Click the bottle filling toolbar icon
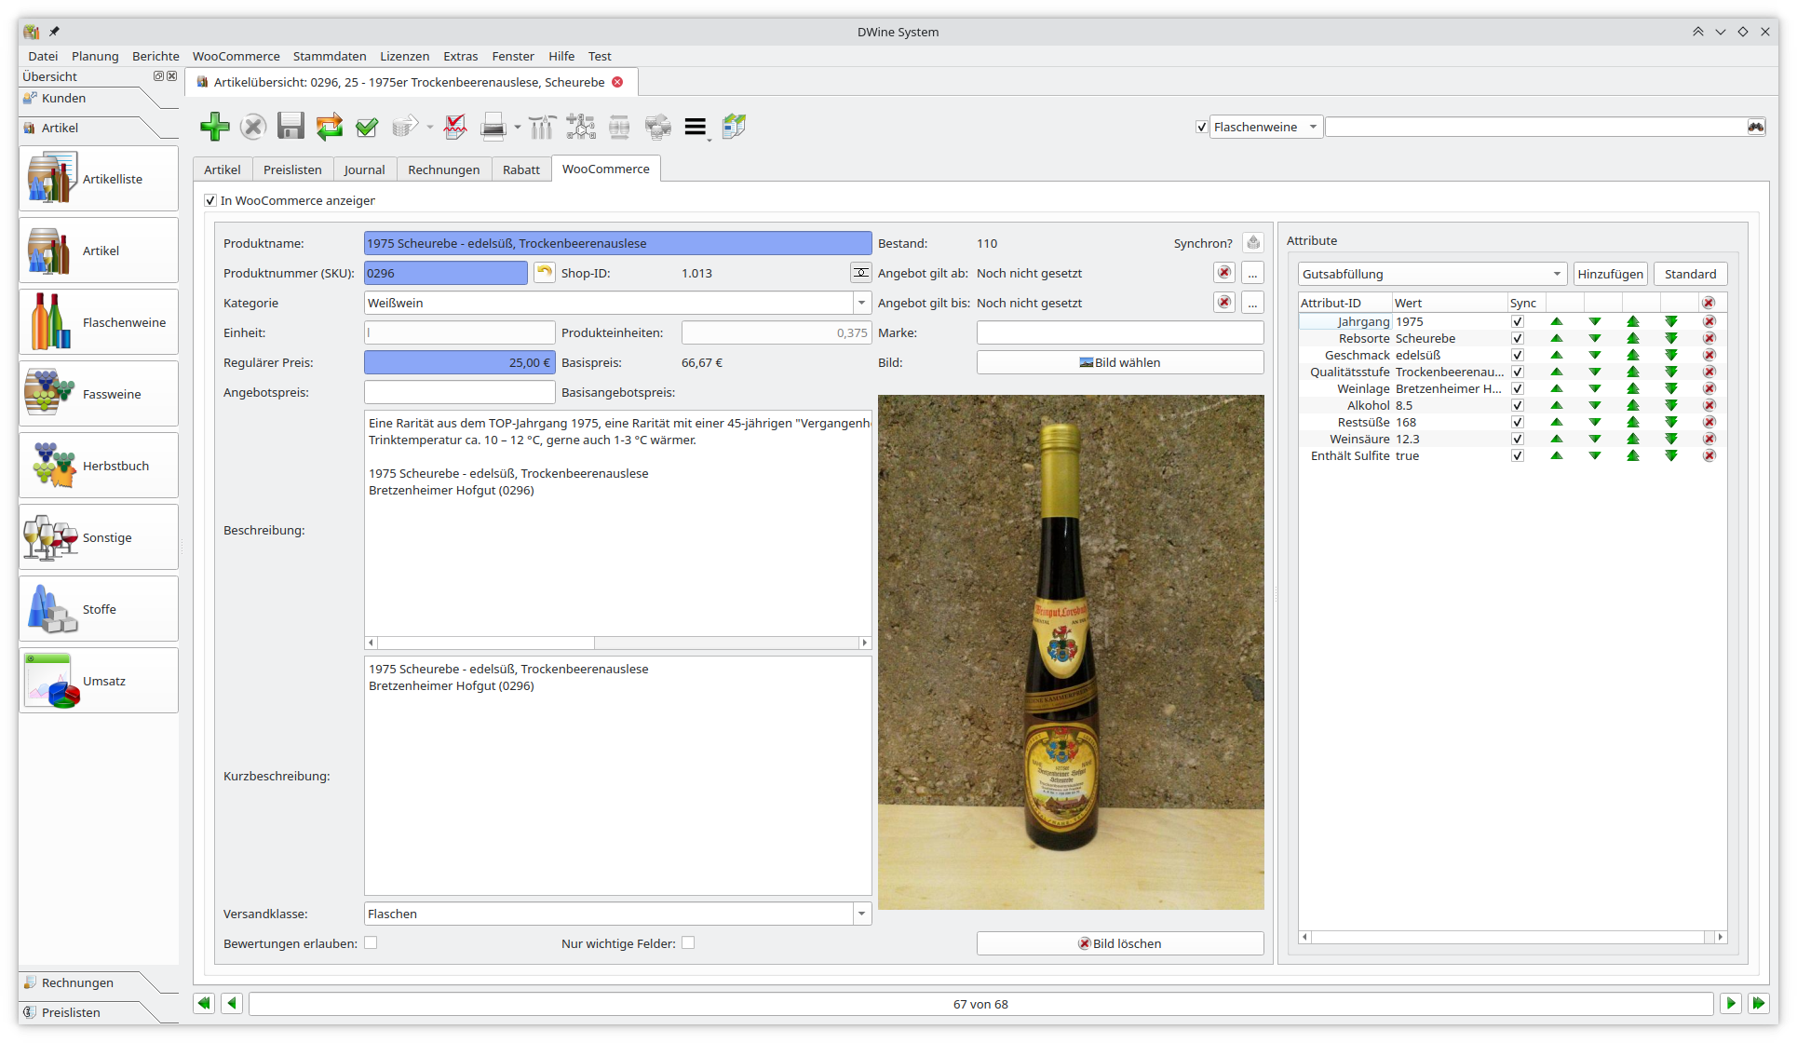 [543, 127]
